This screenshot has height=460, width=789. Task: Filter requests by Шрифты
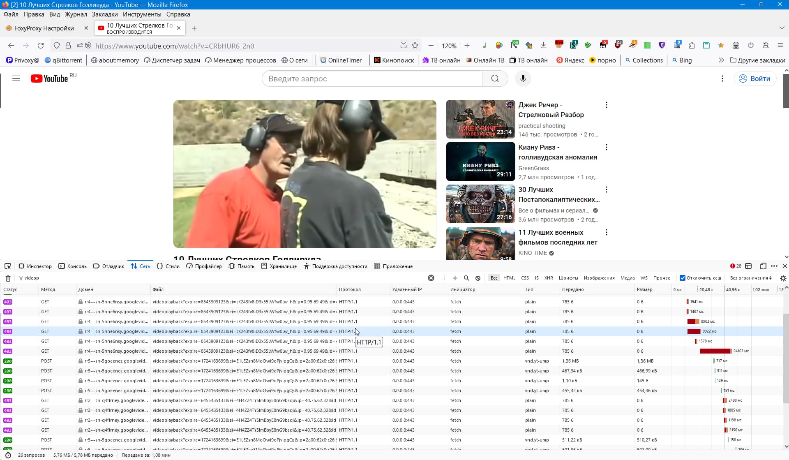coord(568,278)
